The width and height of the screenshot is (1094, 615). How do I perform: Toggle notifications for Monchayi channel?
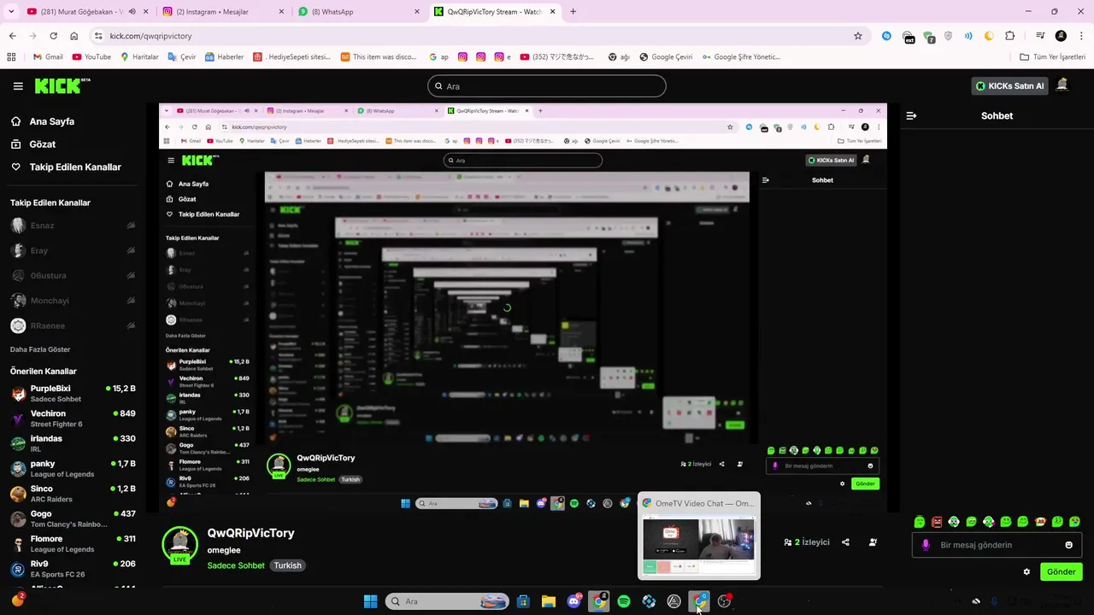click(131, 301)
